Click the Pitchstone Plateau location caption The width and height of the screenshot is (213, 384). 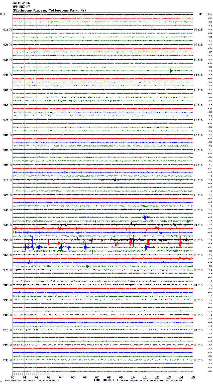[x=49, y=11]
